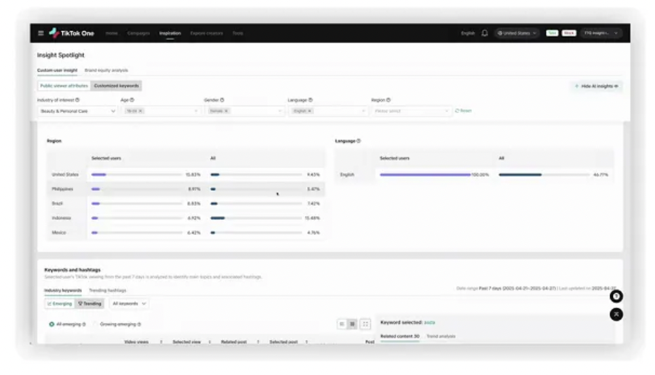Screen dimensions: 655x375
Task: Change the English language setting in the top bar
Action: (468, 33)
